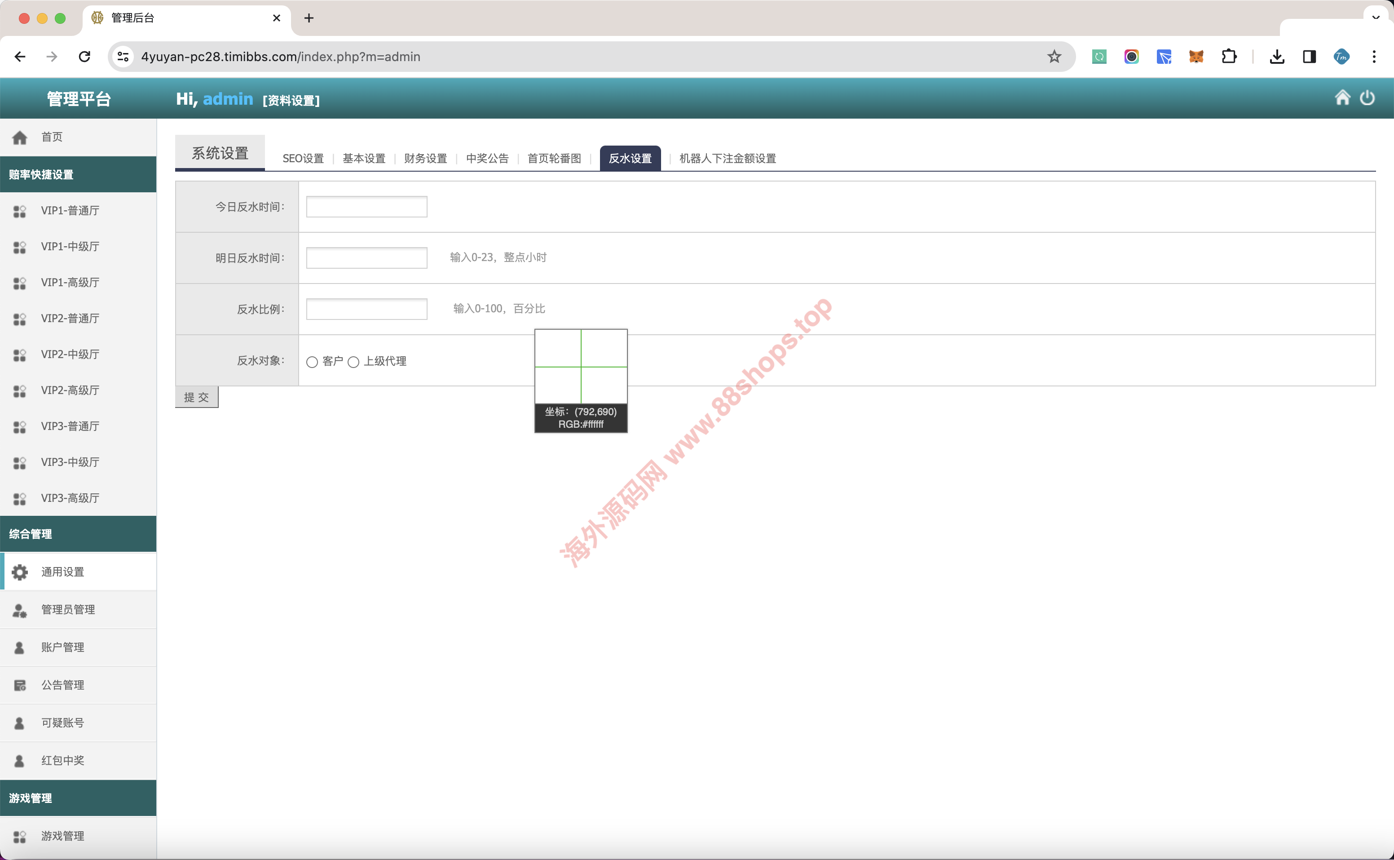Open Chrome three-dot menu

tap(1374, 56)
